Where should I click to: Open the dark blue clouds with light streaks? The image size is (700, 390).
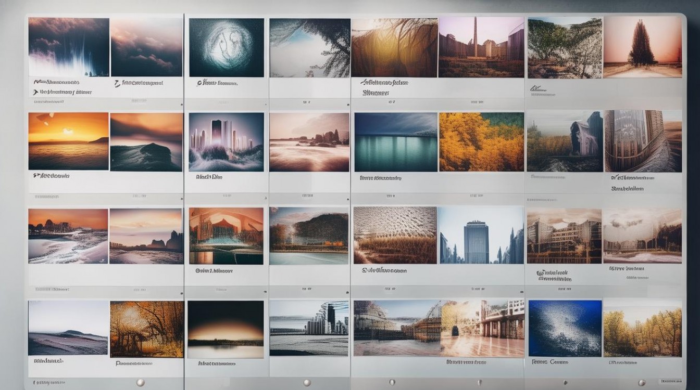coord(69,47)
